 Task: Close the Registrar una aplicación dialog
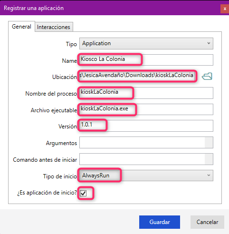click(x=225, y=9)
